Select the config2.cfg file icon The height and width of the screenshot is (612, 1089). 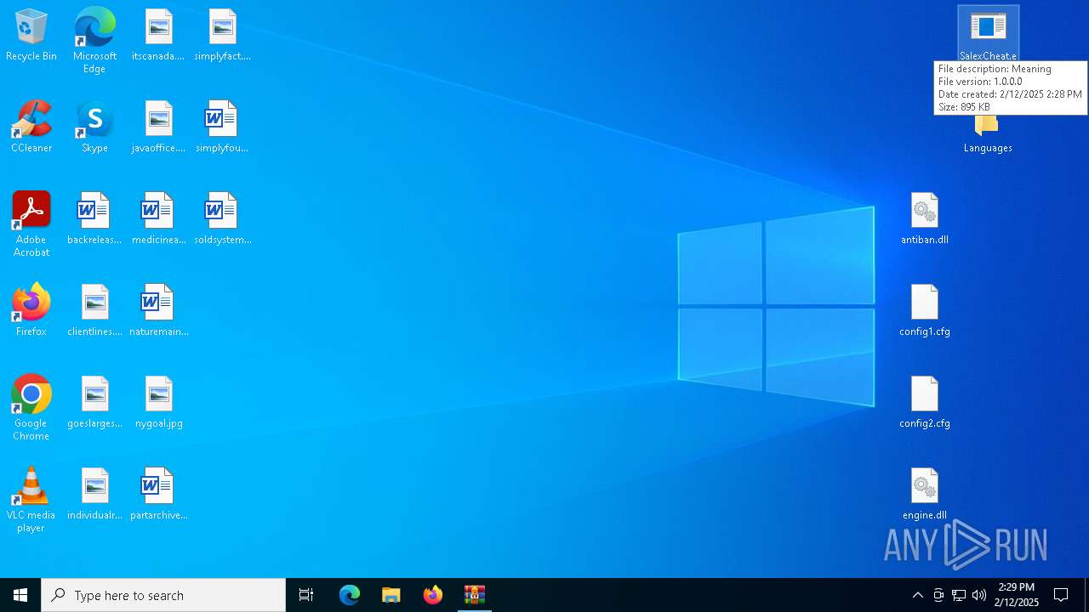[925, 403]
